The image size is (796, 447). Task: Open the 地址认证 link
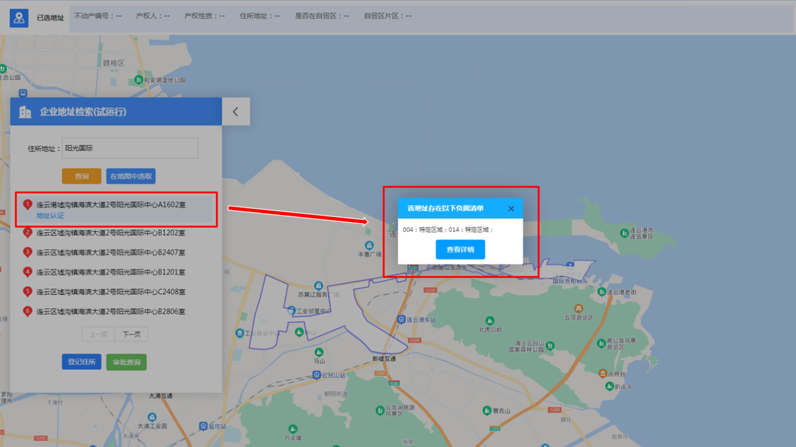(50, 216)
